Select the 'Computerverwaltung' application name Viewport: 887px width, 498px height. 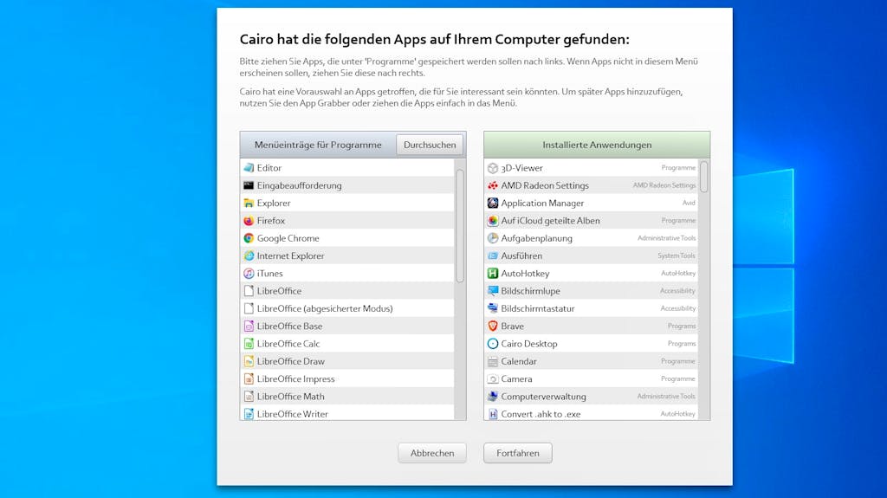[x=544, y=396]
